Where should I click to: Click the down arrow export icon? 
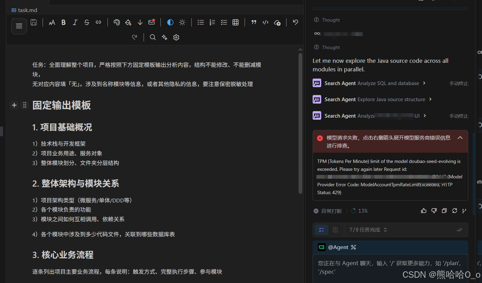pos(140,23)
